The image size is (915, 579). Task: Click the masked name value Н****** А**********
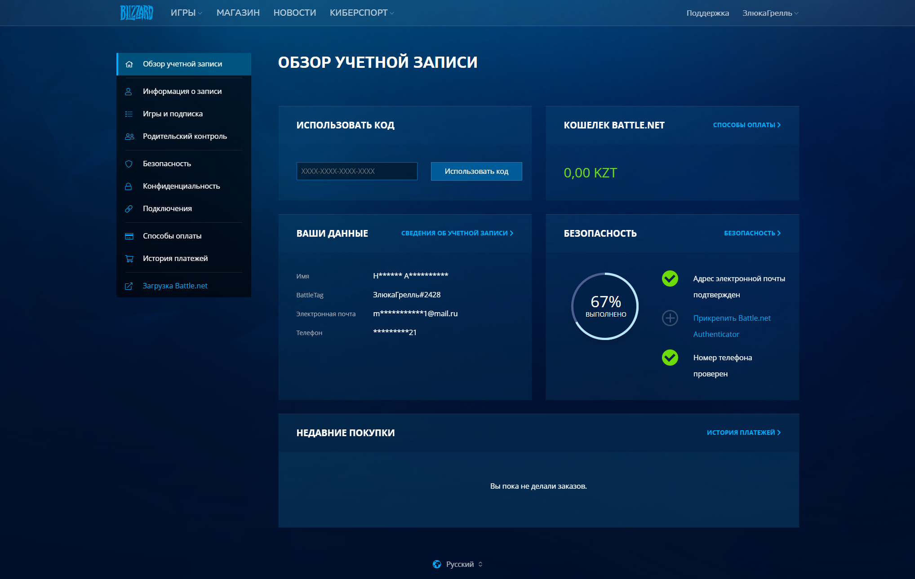(410, 276)
